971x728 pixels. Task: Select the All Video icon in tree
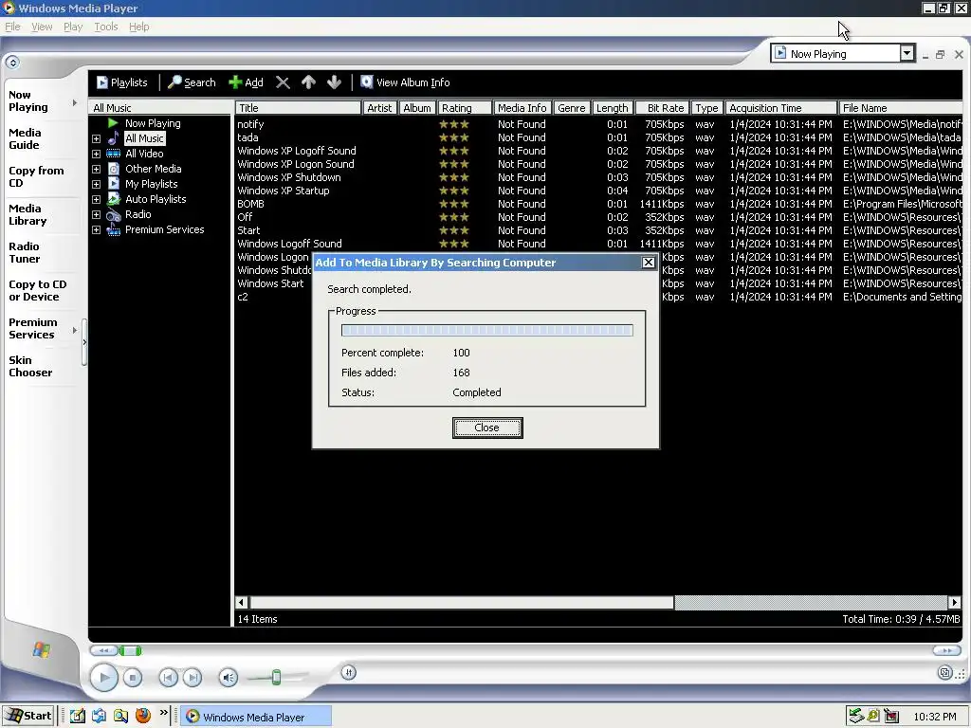[x=114, y=154]
